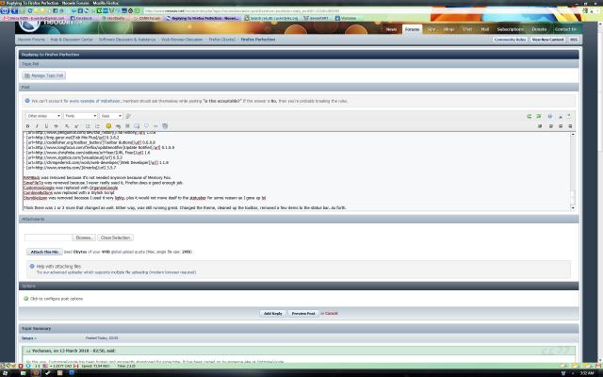Open the Contact Us navigation tab
Viewport: 603px width, 377px height.
(565, 29)
